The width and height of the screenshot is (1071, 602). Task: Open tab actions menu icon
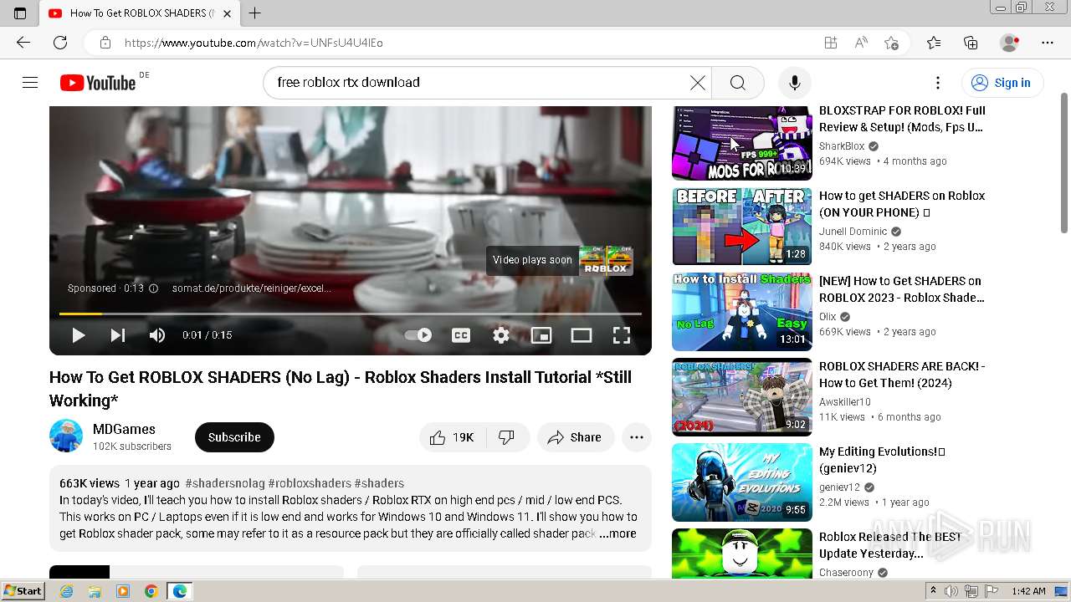tap(20, 13)
